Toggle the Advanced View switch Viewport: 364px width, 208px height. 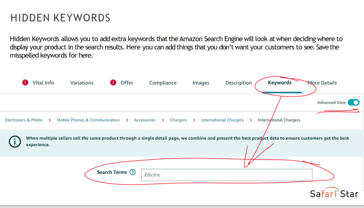pos(354,102)
